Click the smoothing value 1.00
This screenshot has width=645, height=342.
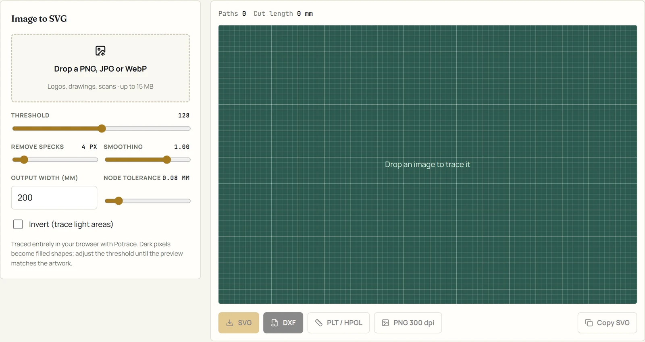click(182, 147)
